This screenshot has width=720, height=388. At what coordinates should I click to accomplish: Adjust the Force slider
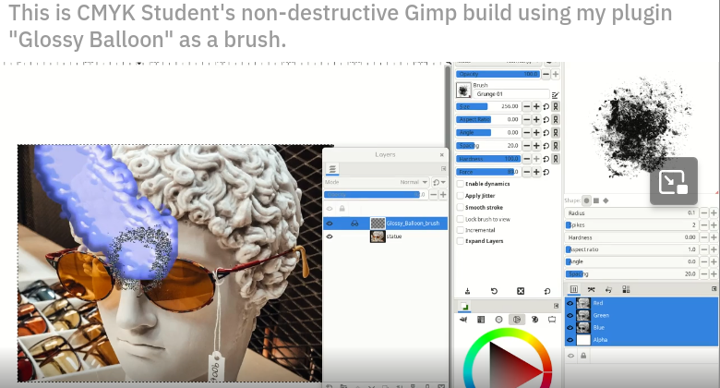tap(488, 172)
